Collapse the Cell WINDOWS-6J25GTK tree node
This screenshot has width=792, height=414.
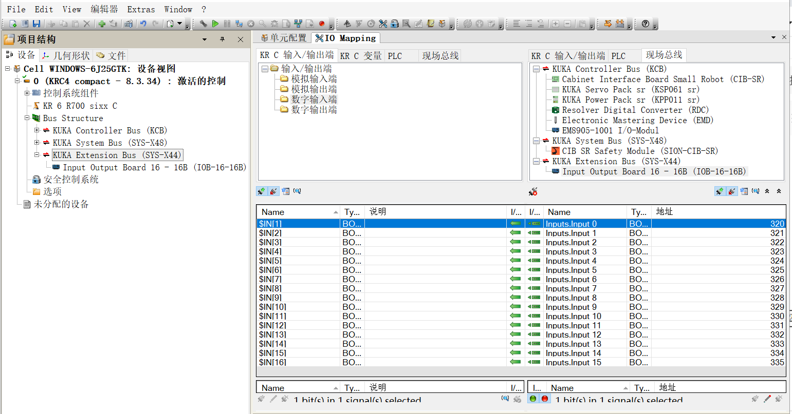(x=8, y=69)
